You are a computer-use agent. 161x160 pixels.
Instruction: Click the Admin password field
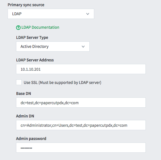click(x=81, y=148)
